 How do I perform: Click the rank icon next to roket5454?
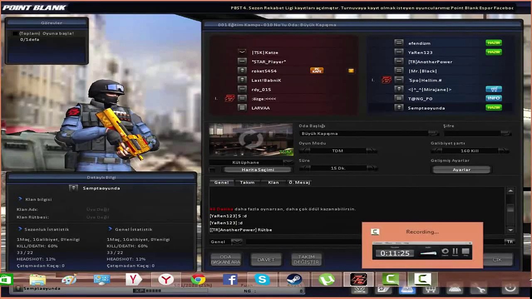(242, 71)
